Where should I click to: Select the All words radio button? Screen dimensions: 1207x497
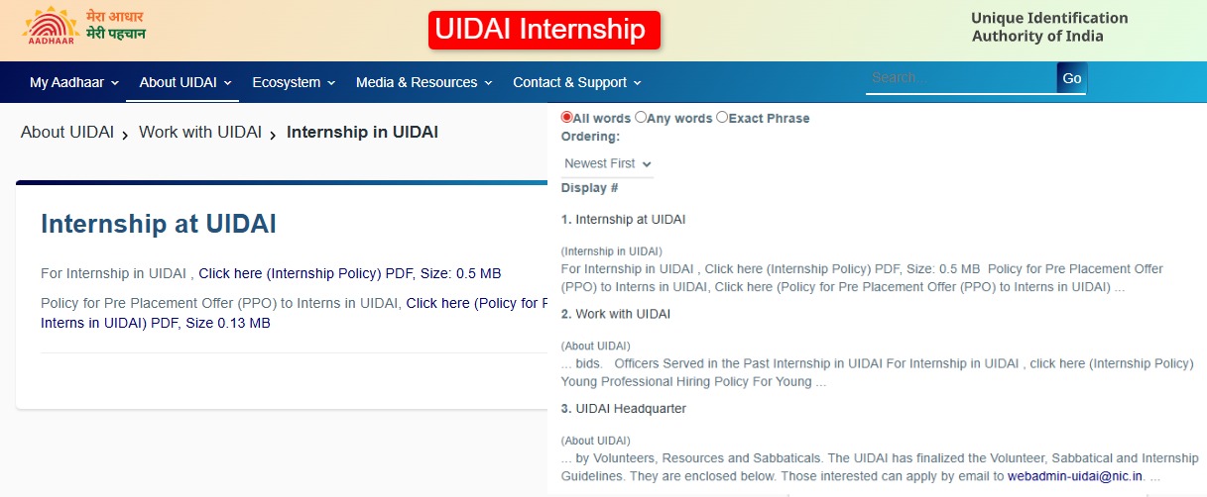[567, 117]
